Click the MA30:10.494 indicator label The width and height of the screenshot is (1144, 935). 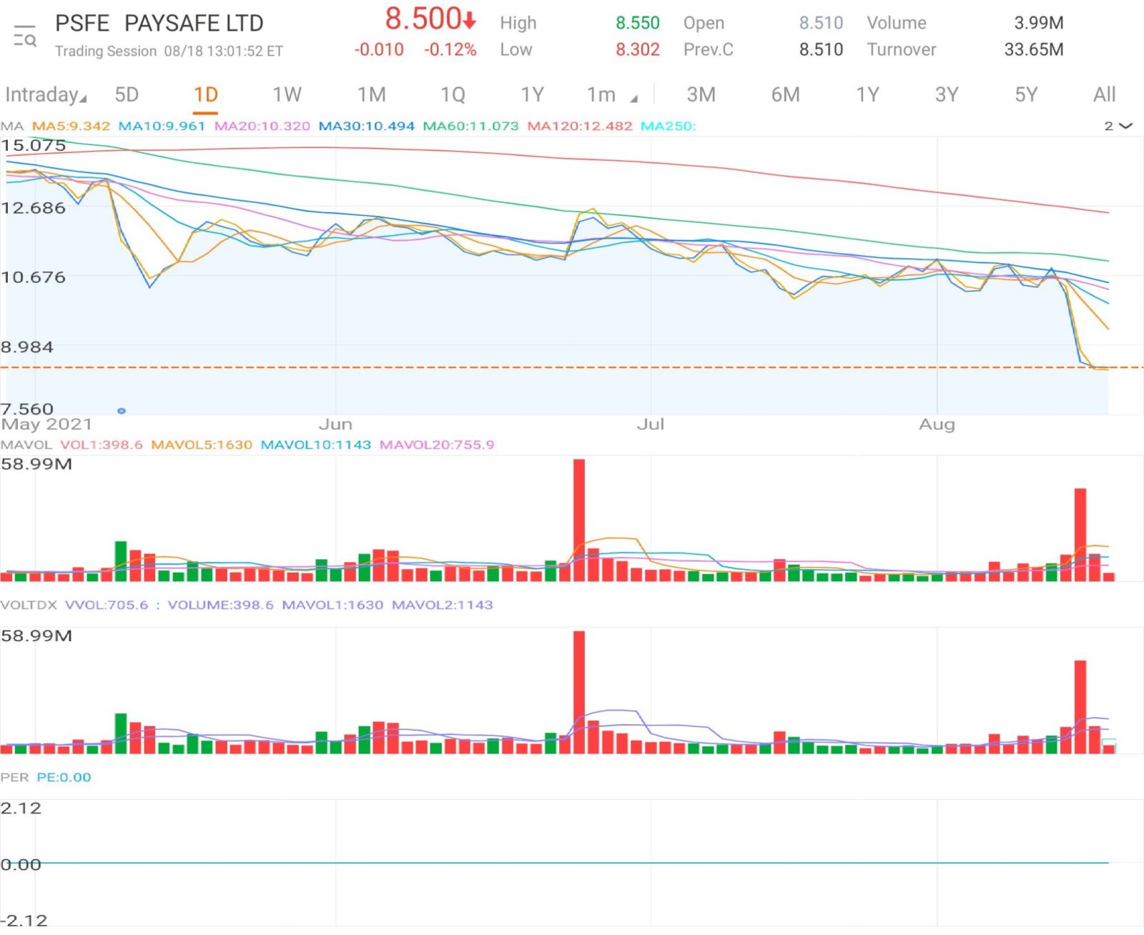pos(366,127)
